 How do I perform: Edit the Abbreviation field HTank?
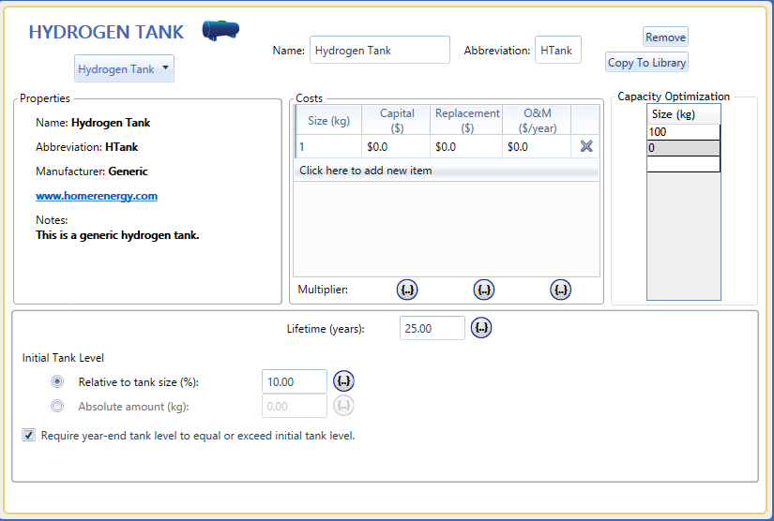558,50
